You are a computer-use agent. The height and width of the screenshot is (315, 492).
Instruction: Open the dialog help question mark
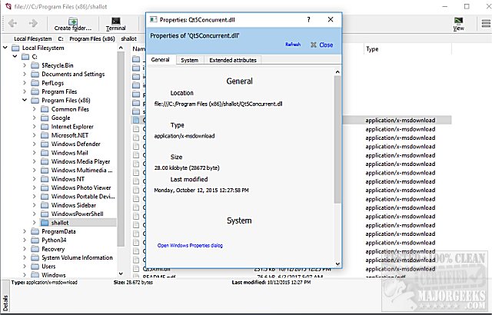[x=309, y=19]
